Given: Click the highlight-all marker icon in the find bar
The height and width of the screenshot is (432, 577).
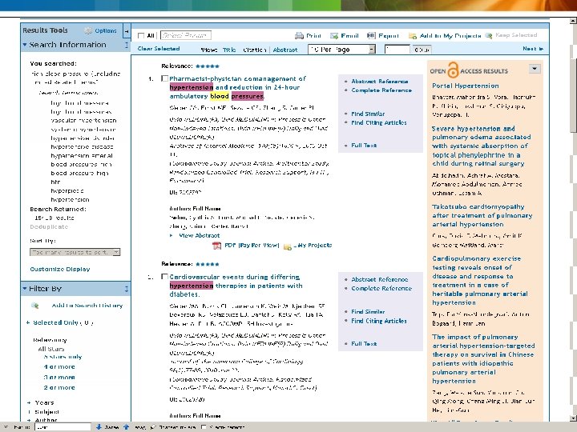Looking at the screenshot, I should click(x=153, y=427).
